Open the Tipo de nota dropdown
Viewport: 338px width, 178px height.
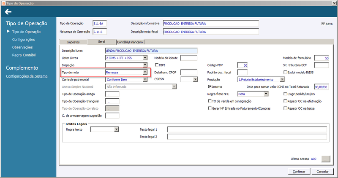[x=145, y=72]
